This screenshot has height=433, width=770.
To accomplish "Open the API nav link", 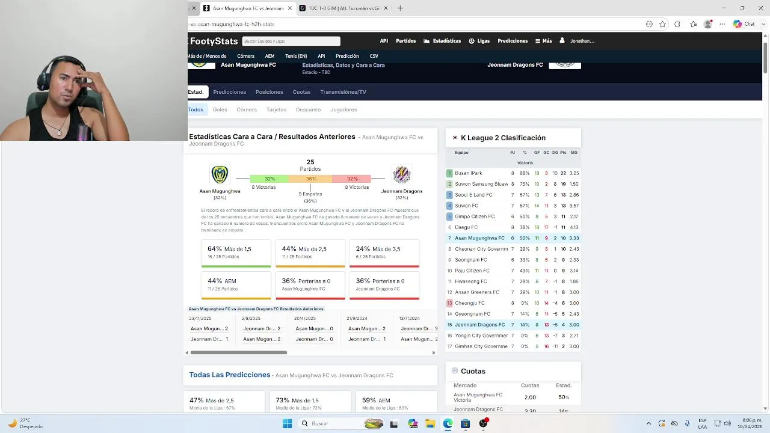I will point(384,41).
